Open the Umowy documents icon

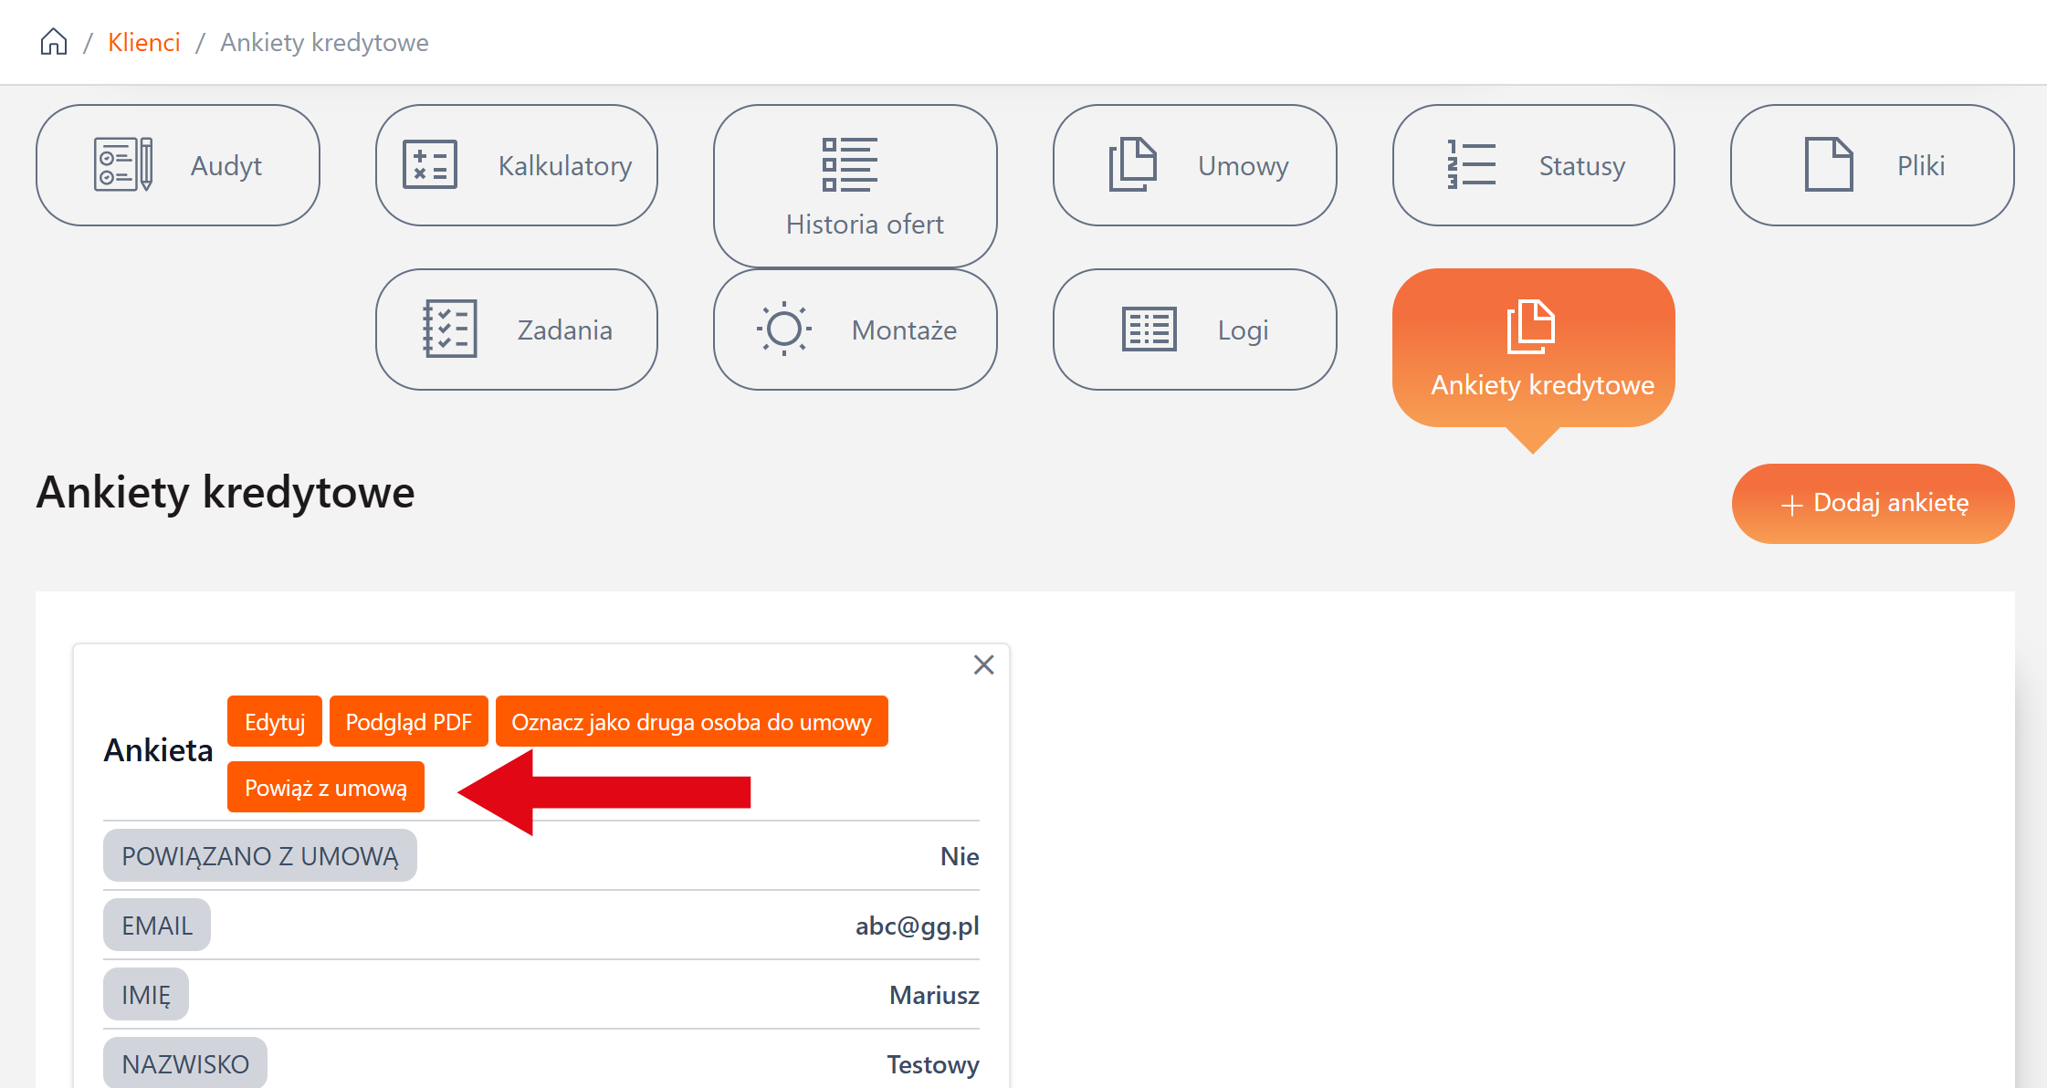[1132, 164]
